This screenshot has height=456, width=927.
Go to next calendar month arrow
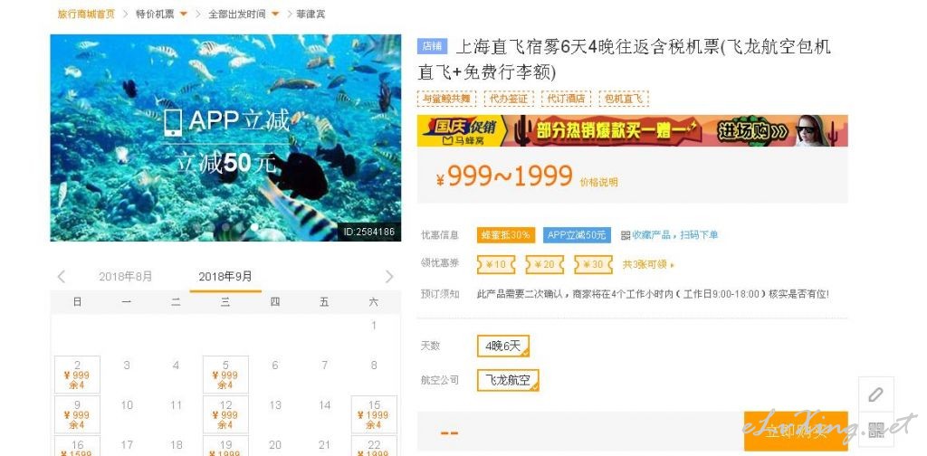[x=389, y=277]
